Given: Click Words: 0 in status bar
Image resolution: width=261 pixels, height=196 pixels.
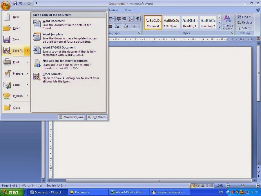Looking at the screenshot, I should 28,186.
